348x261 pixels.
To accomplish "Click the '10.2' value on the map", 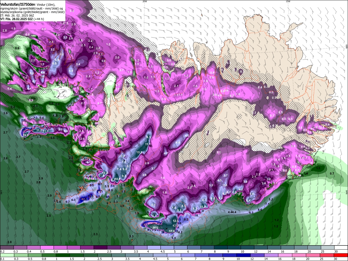I will (x=139, y=153).
